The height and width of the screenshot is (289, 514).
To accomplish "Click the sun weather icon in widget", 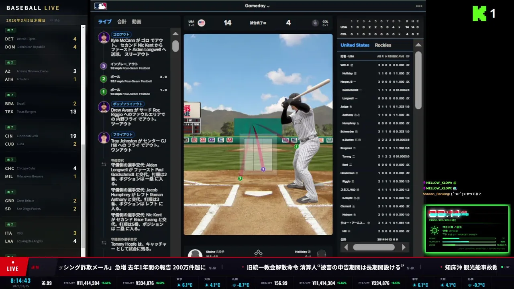I will pos(434,230).
